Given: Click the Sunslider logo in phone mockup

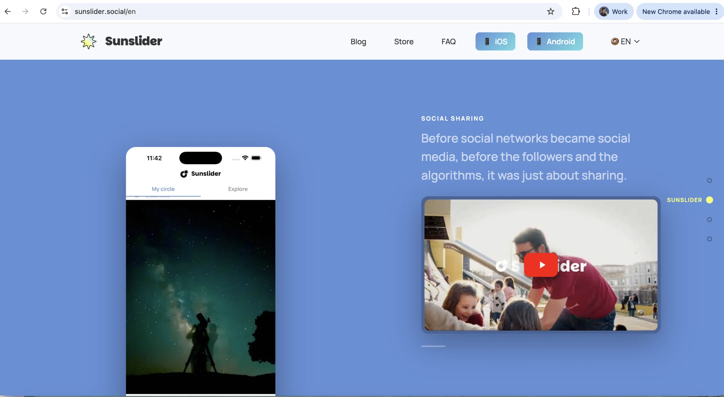Looking at the screenshot, I should (201, 173).
